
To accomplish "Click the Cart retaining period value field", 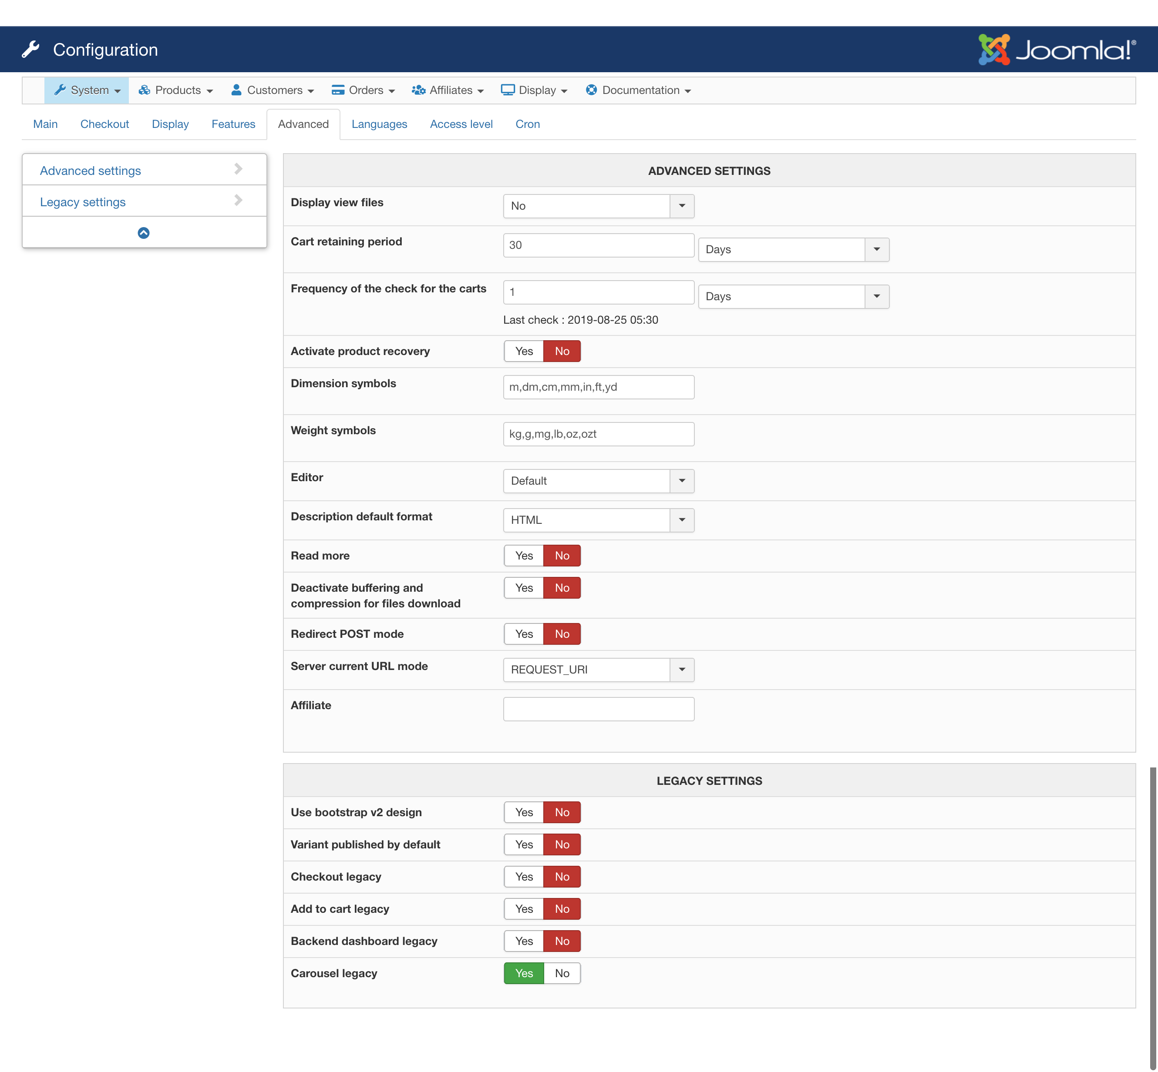I will coord(599,245).
